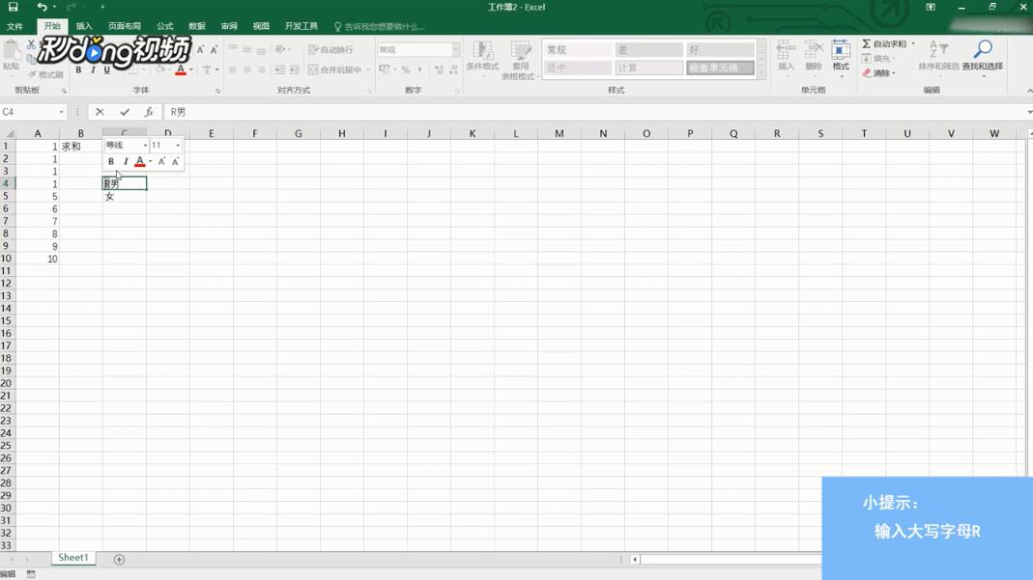Toggle Merge and Center (合并后居中)
The image size is (1033, 580).
click(x=335, y=69)
